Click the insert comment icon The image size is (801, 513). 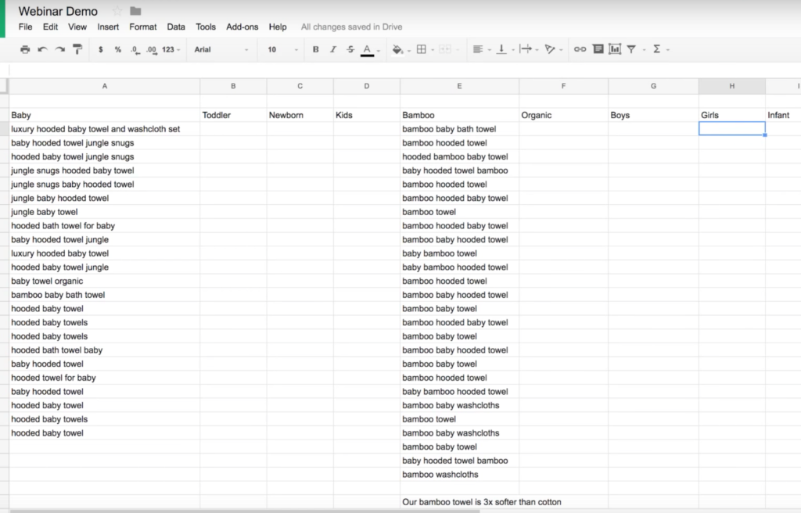tap(598, 49)
